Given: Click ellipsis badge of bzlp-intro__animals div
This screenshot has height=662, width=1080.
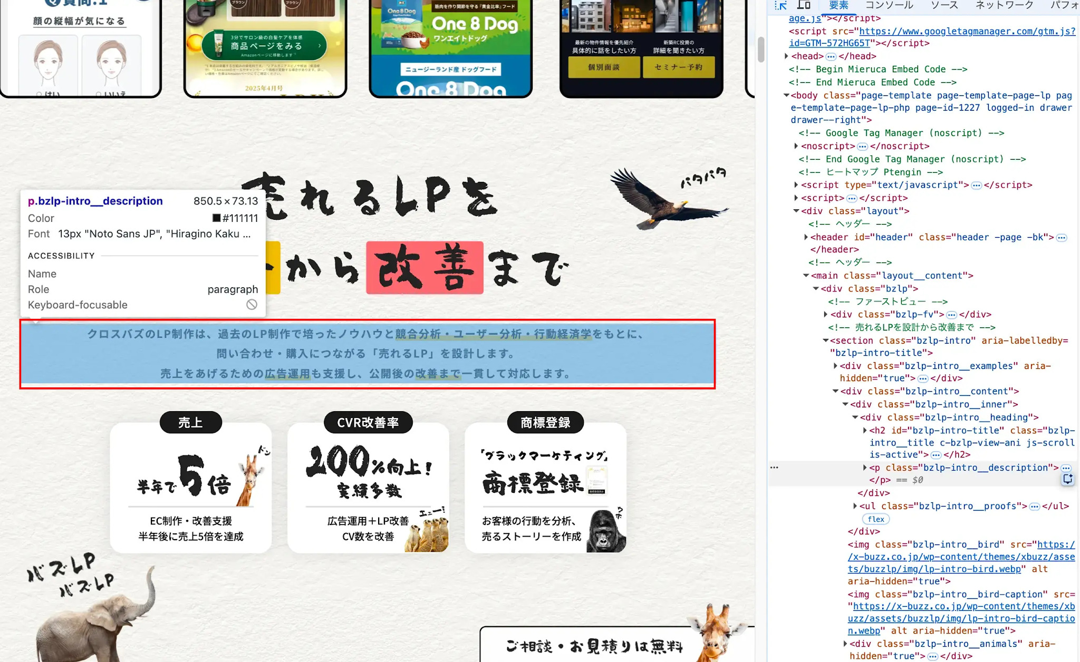Looking at the screenshot, I should (933, 656).
